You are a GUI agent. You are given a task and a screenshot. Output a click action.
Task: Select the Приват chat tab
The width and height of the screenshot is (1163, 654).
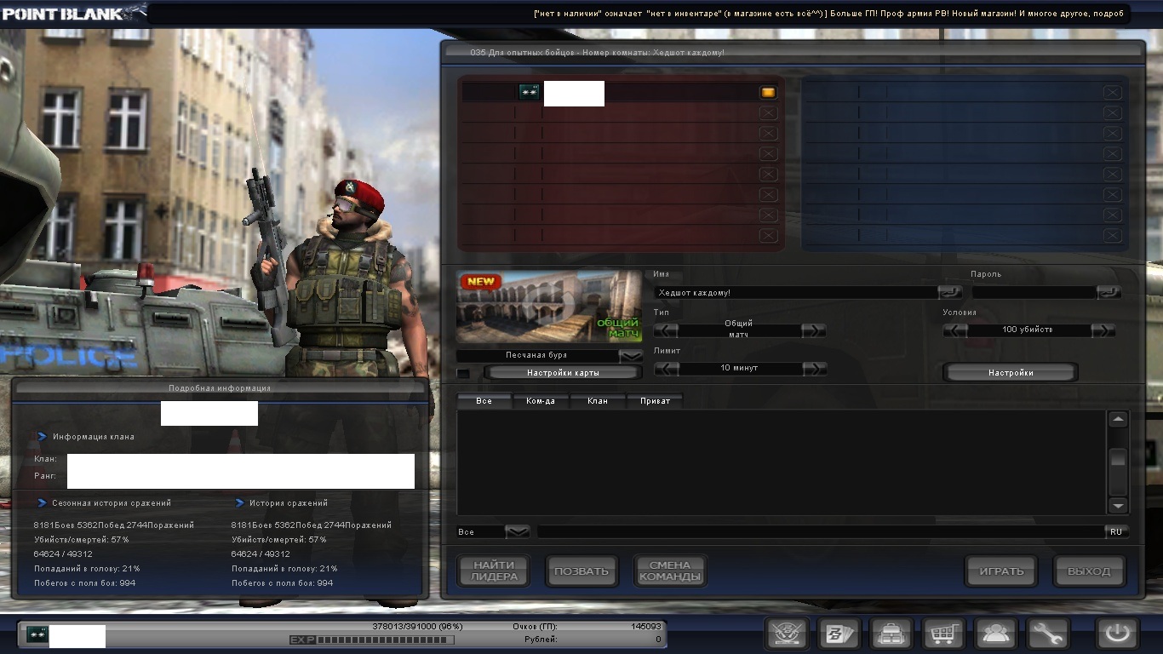click(655, 400)
